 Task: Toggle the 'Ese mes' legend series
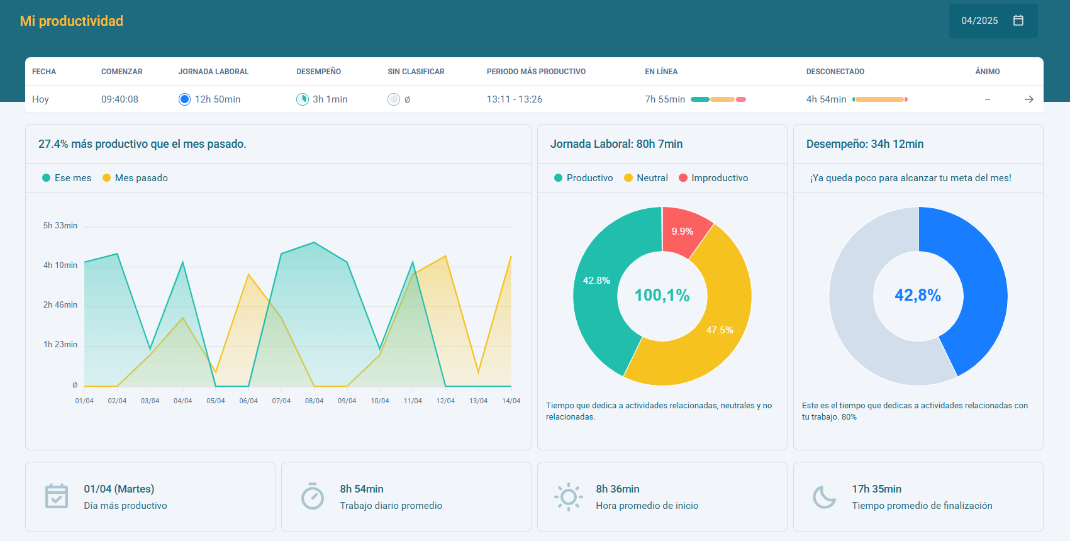67,178
